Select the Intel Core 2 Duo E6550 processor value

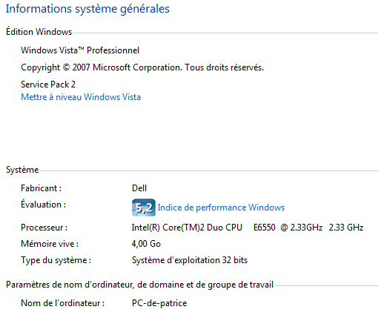point(248,228)
